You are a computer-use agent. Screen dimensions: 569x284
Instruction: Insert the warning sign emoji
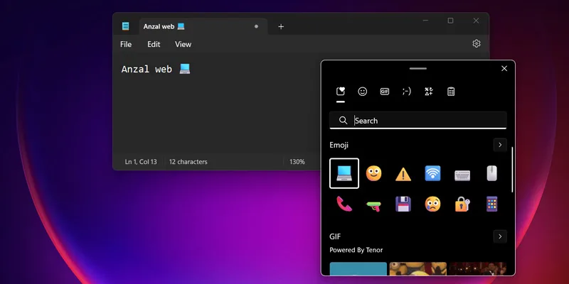click(403, 174)
